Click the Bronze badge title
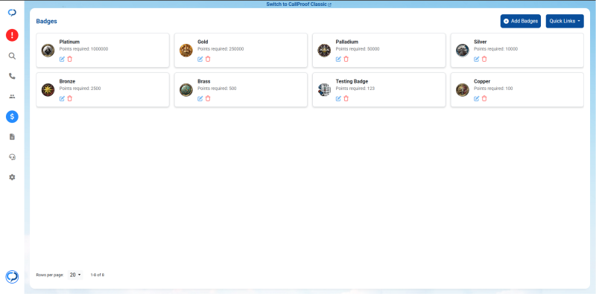596x294 pixels. pos(67,81)
